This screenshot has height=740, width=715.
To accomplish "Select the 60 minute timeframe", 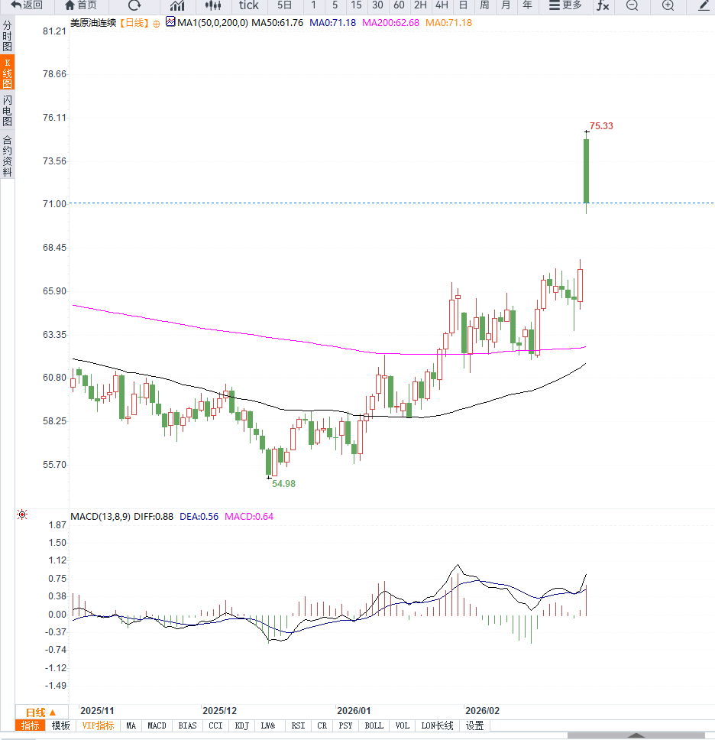I will (x=399, y=5).
